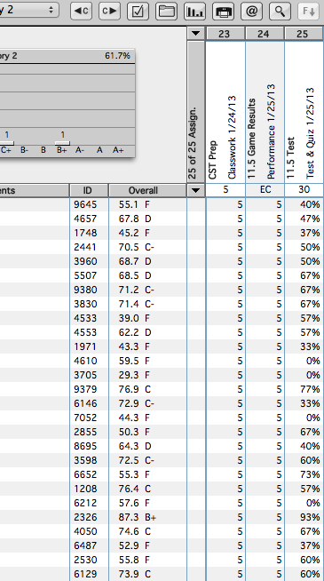Open the bar chart reports icon
Viewport: 324px width, 581px height.
pyautogui.click(x=194, y=11)
